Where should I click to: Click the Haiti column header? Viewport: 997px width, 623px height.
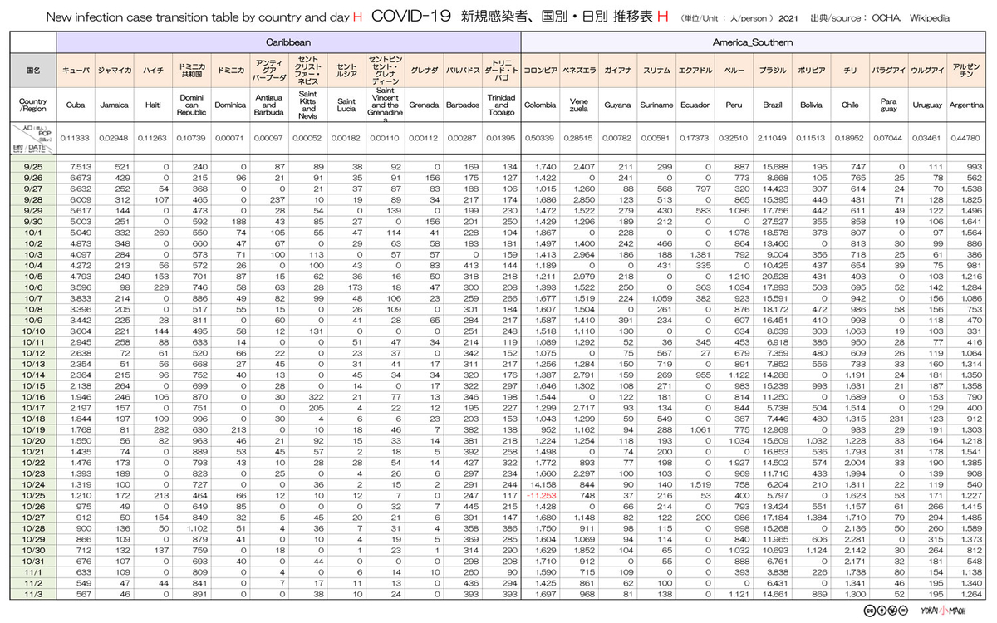tap(153, 105)
